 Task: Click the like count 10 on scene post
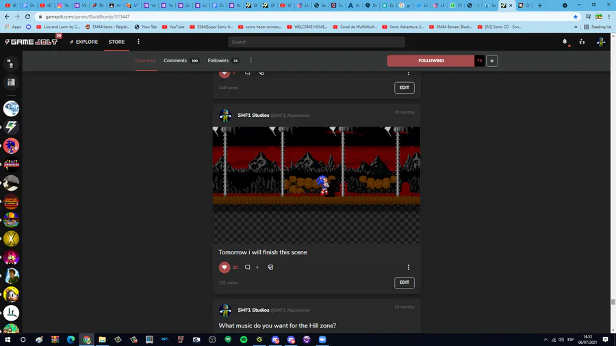click(235, 267)
